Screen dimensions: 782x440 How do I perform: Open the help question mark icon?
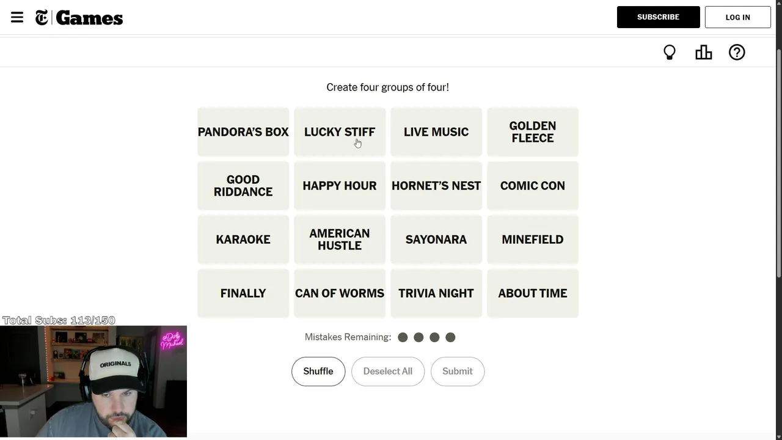pyautogui.click(x=737, y=53)
